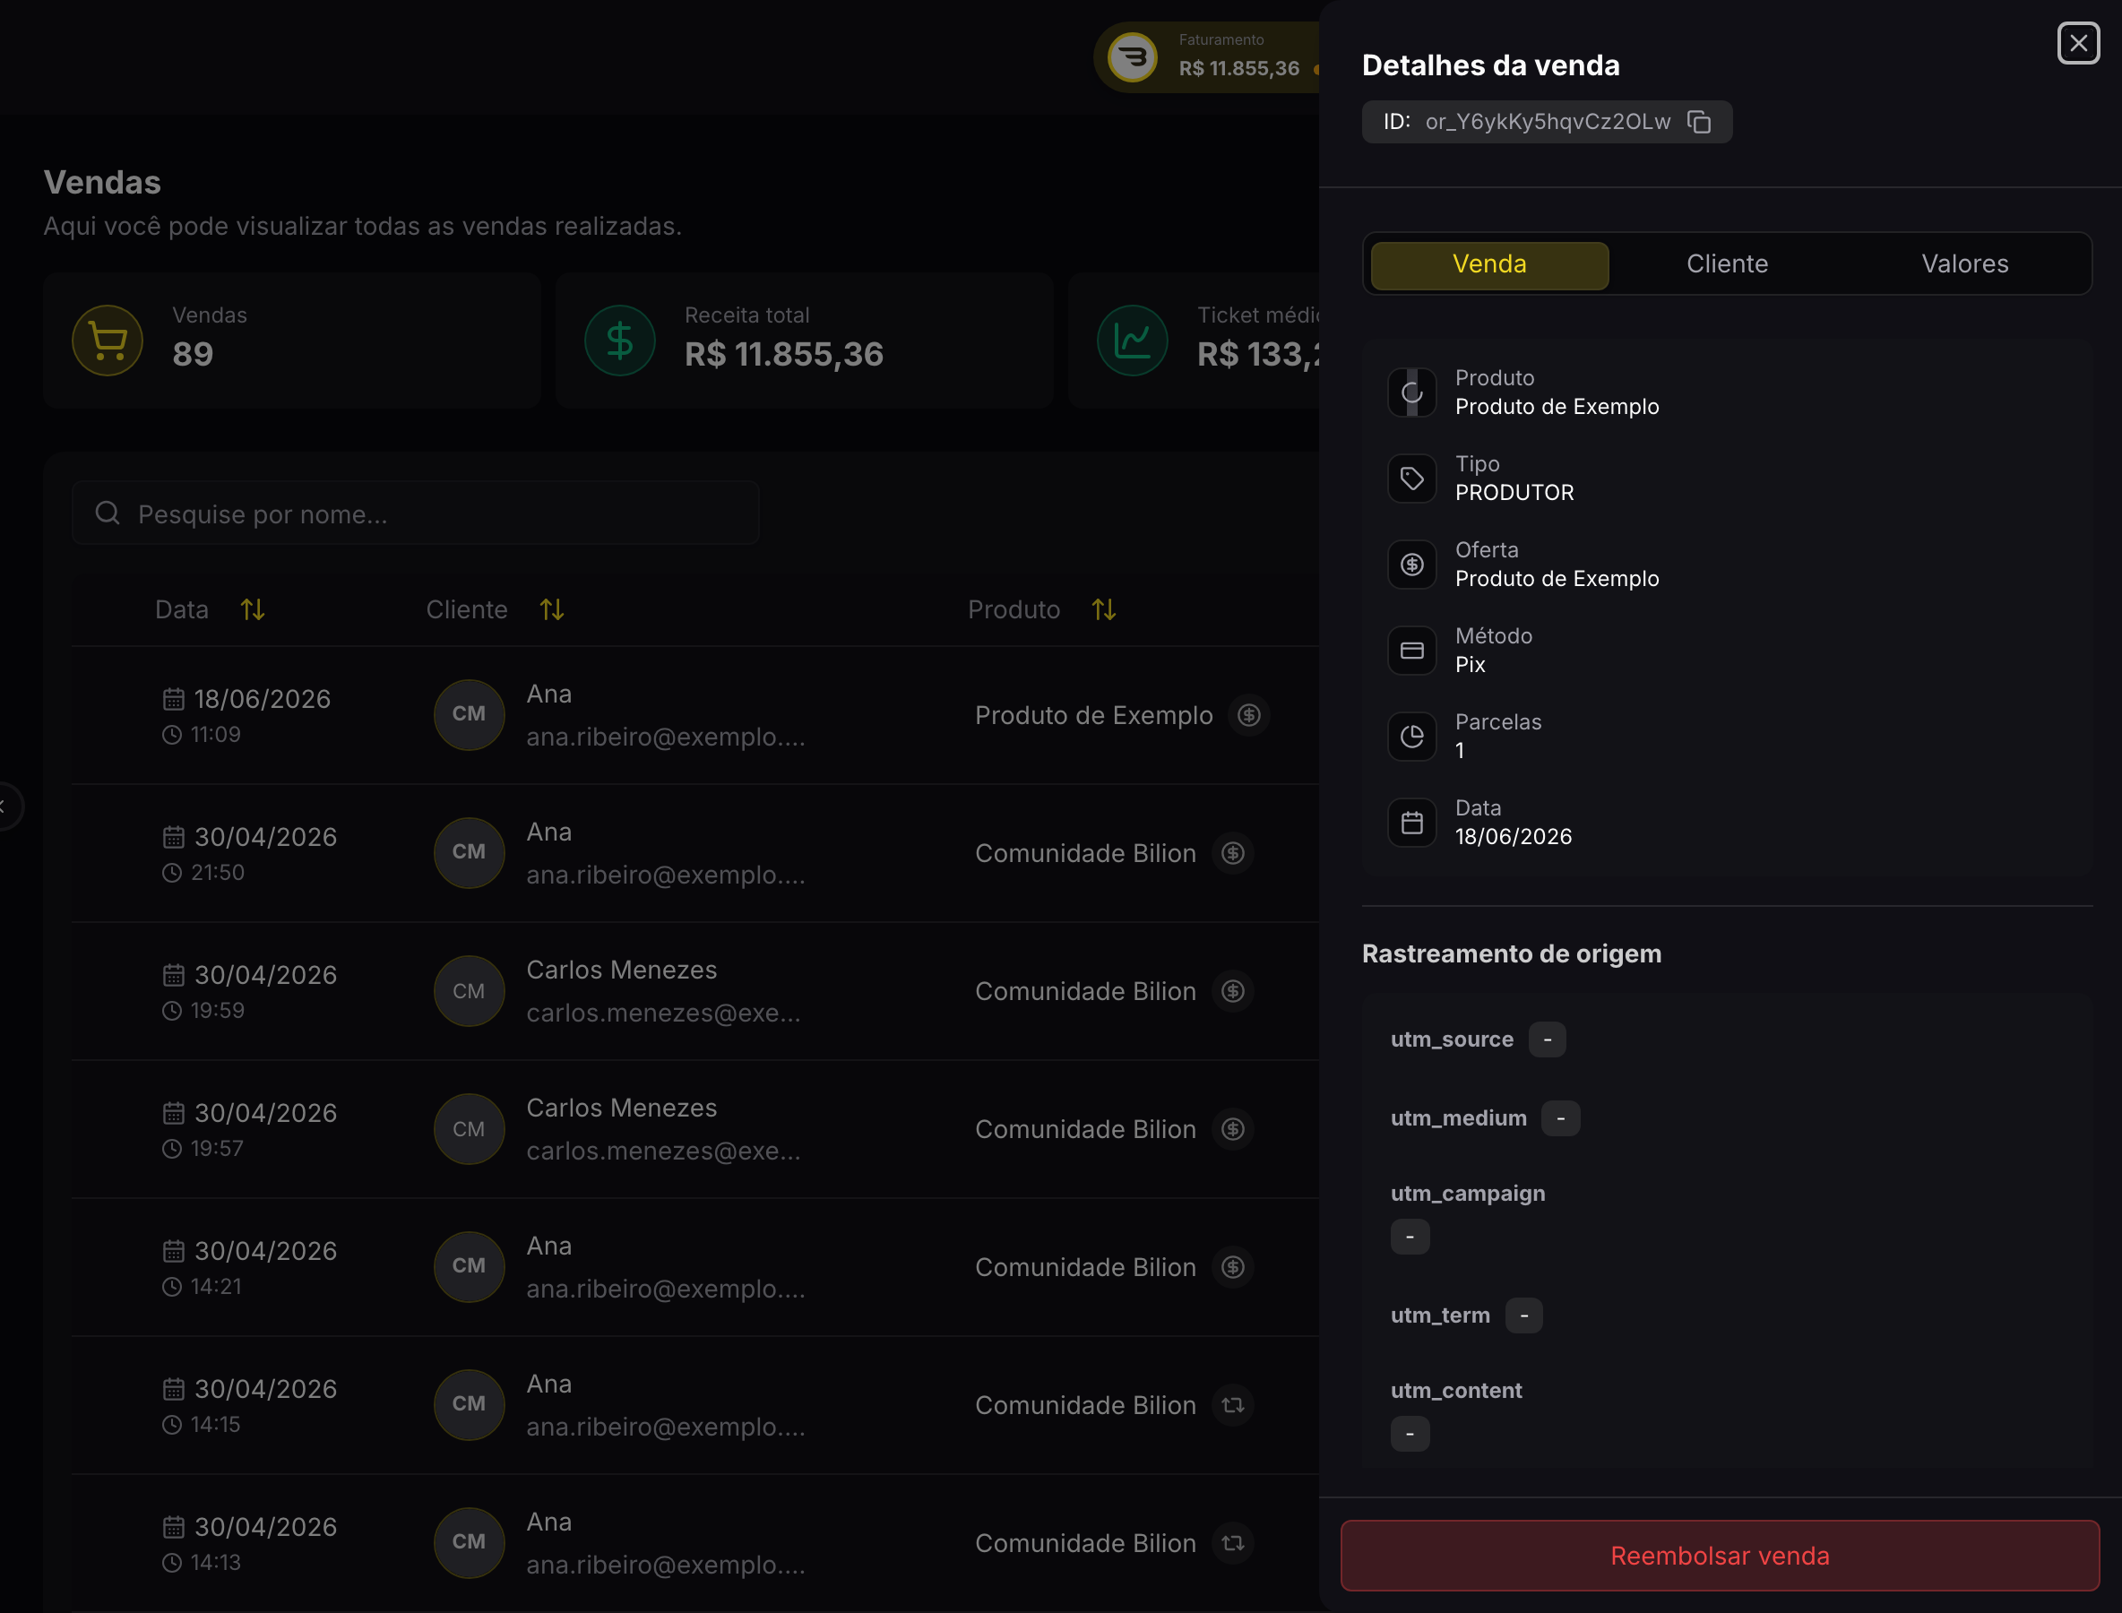Click the Reembolsar venda button
Image resolution: width=2122 pixels, height=1613 pixels.
point(1720,1556)
